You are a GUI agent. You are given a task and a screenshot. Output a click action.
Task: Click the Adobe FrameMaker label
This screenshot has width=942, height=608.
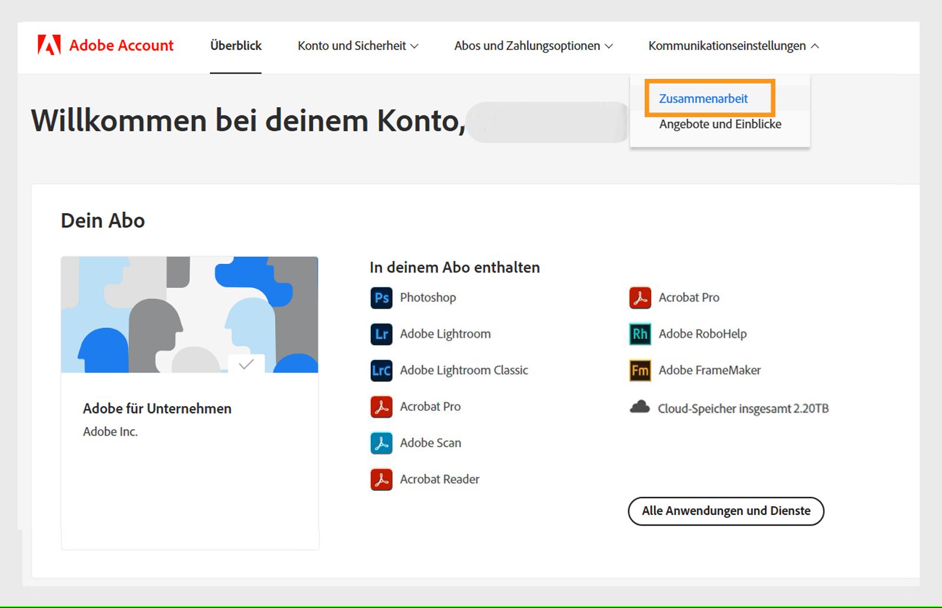(709, 370)
